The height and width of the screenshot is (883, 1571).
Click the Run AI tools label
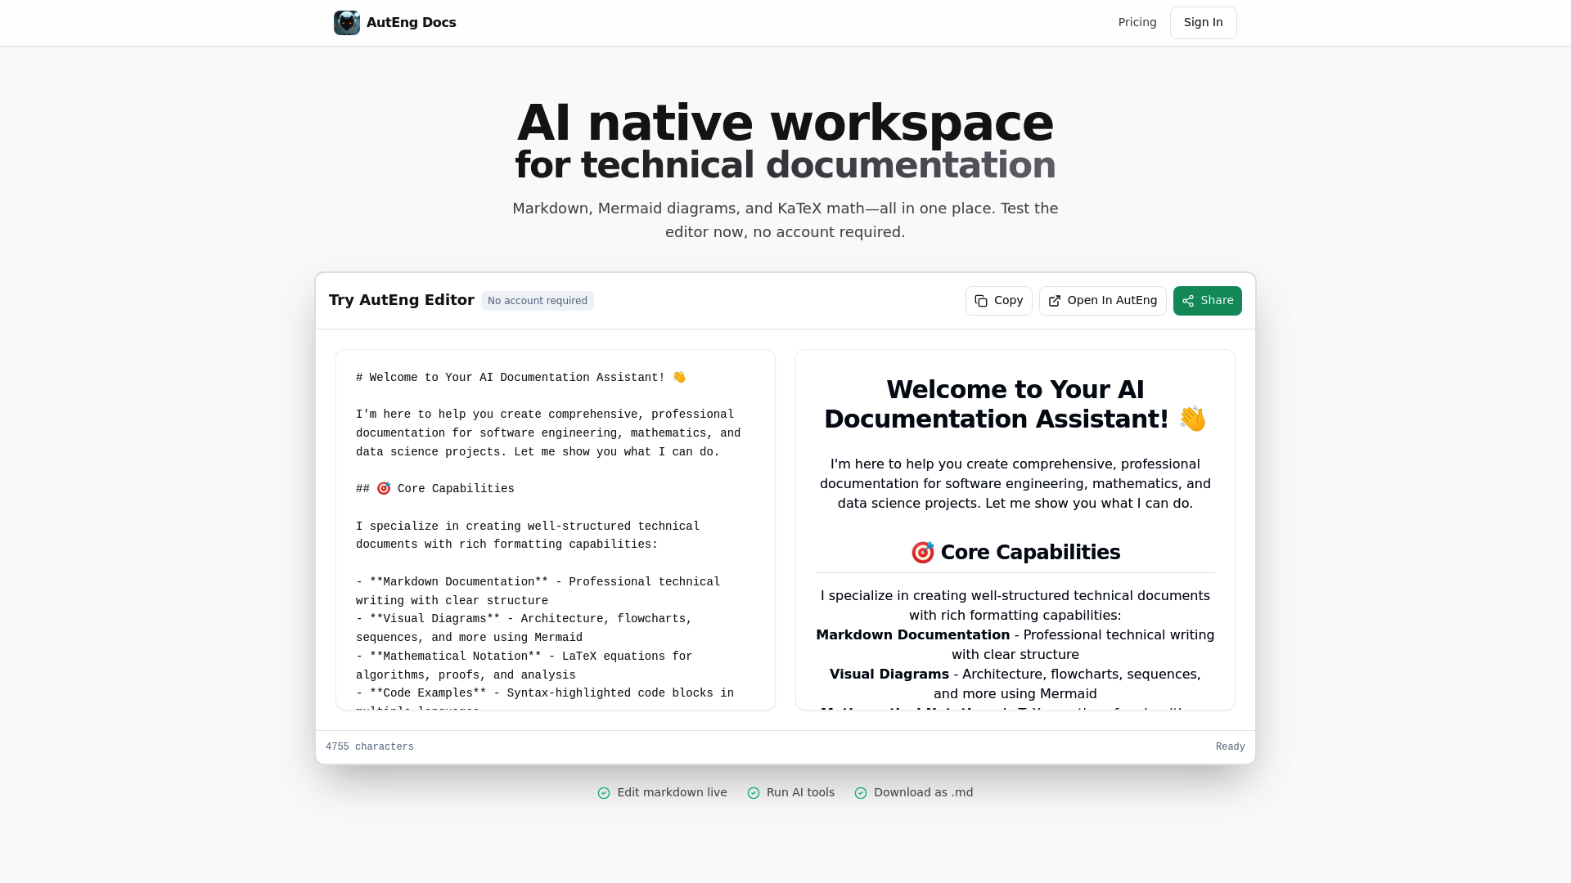tap(800, 792)
